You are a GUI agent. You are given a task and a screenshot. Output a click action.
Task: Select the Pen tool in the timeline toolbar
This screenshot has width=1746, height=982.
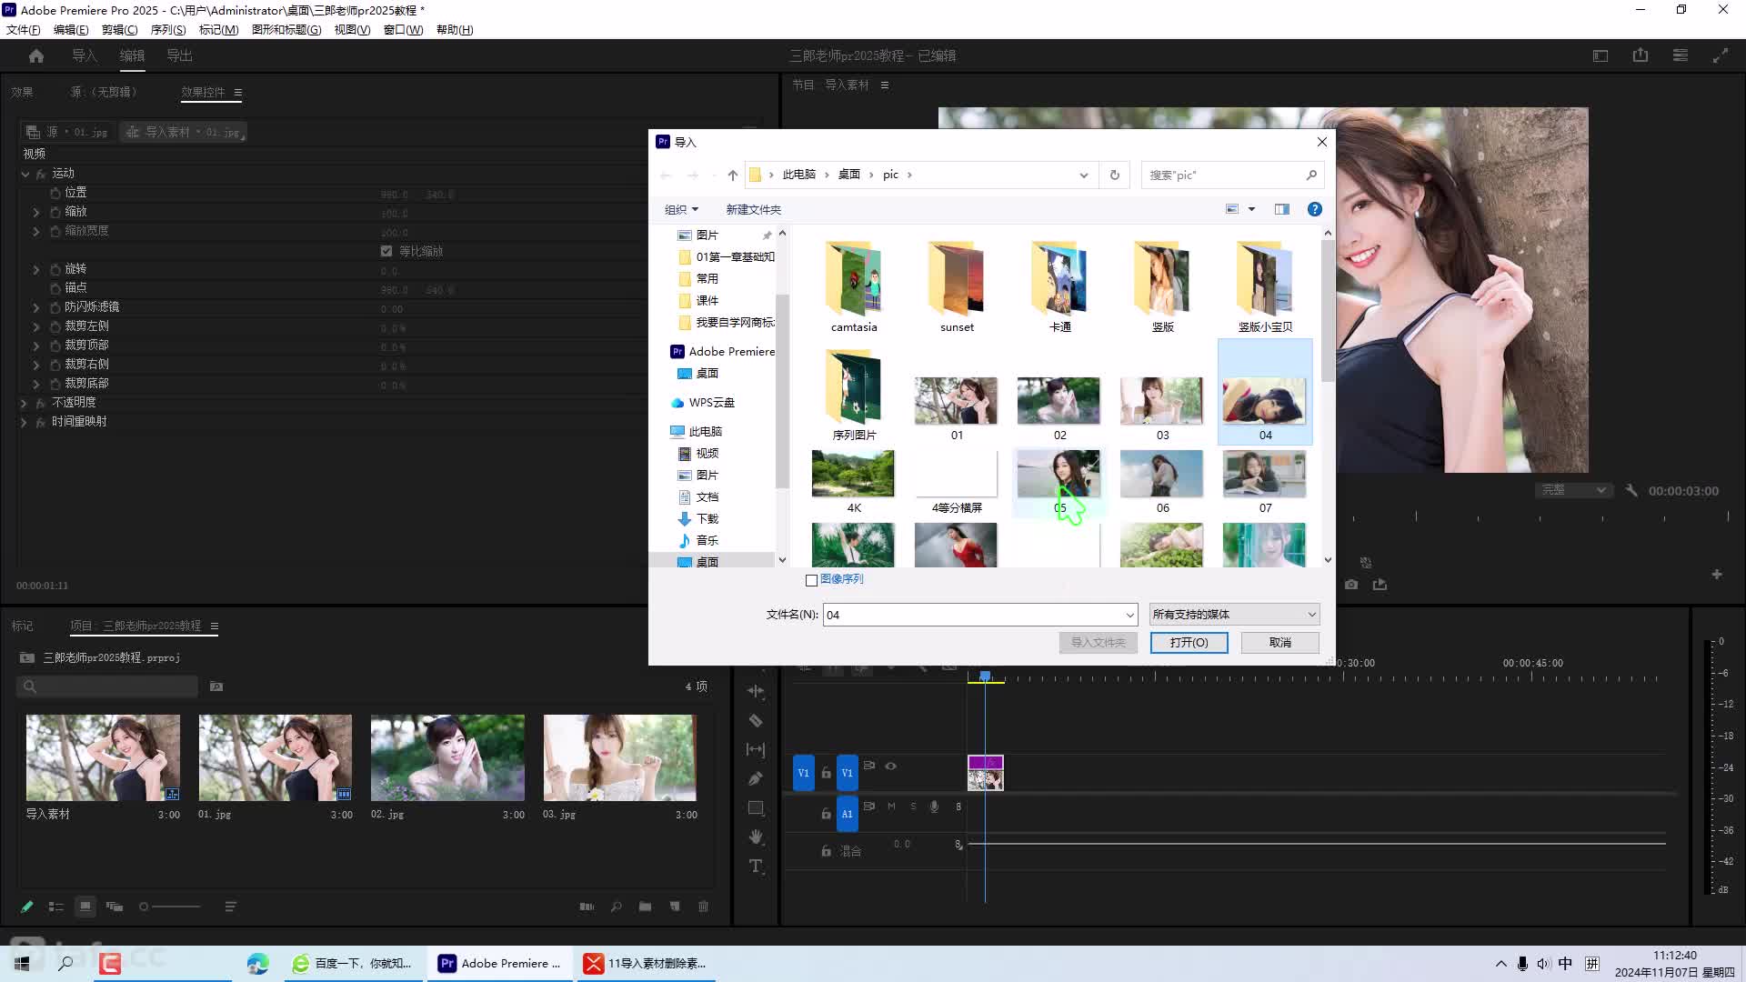coord(756,778)
